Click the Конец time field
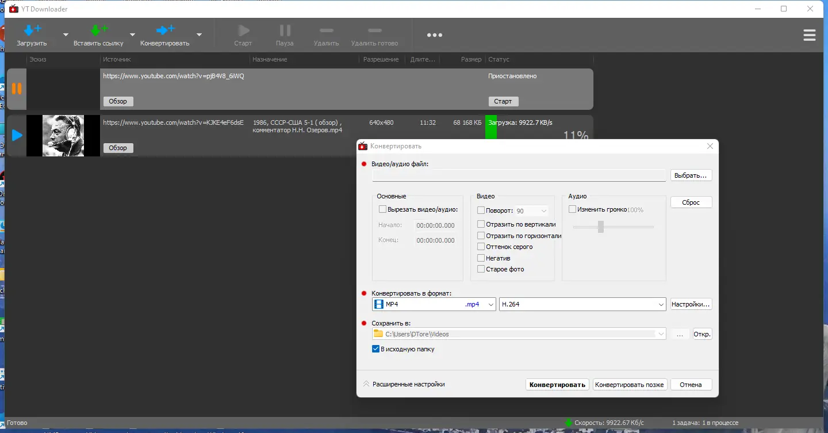The height and width of the screenshot is (433, 828). click(x=435, y=240)
